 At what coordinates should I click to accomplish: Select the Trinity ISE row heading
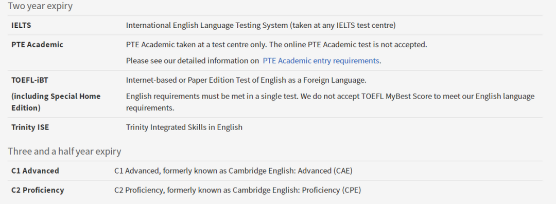pos(30,127)
